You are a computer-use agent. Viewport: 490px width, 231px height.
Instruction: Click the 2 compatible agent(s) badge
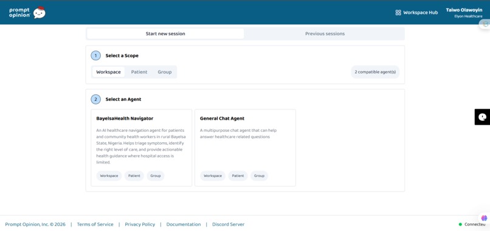point(375,72)
